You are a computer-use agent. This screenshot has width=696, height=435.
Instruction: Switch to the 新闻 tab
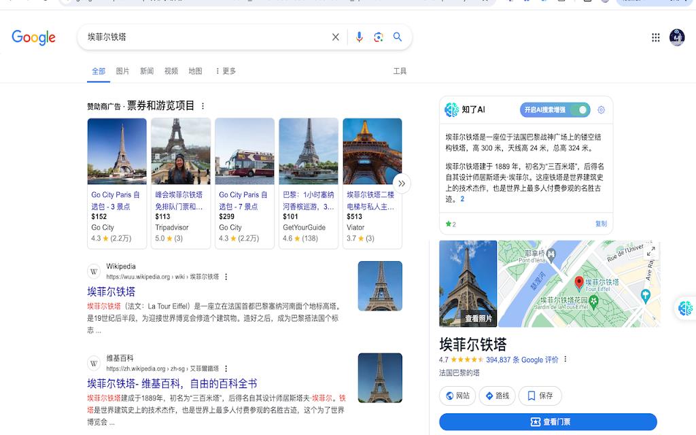(x=147, y=71)
